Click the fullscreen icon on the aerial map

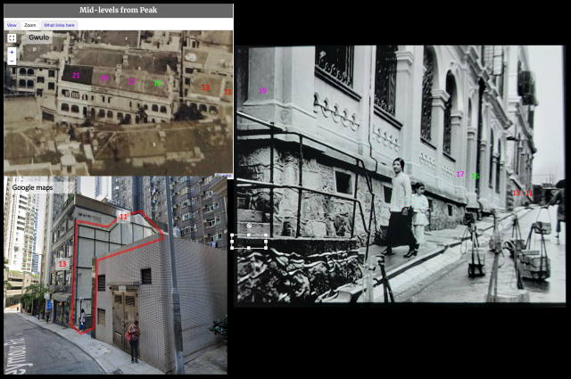tap(12, 37)
